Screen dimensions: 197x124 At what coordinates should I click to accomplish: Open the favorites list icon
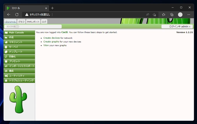(164, 15)
